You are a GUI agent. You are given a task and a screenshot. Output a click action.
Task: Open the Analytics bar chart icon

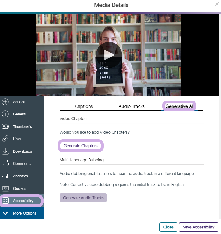point(5,176)
